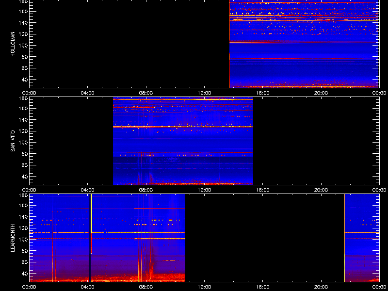Click the black data-gap column in Learmonth spectrogram

tap(90, 238)
